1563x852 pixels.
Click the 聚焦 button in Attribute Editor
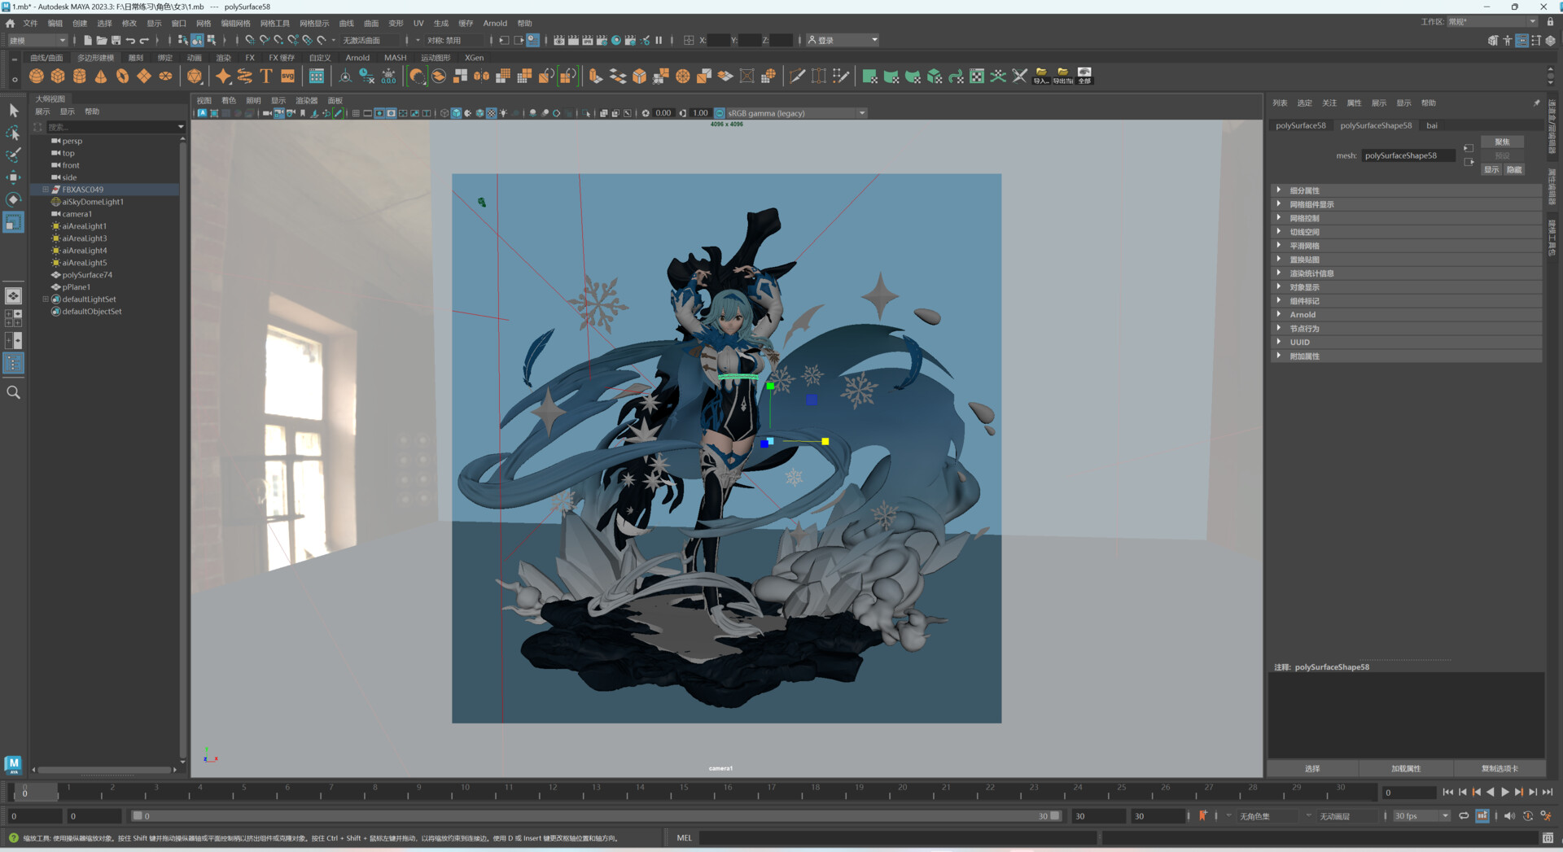point(1502,142)
